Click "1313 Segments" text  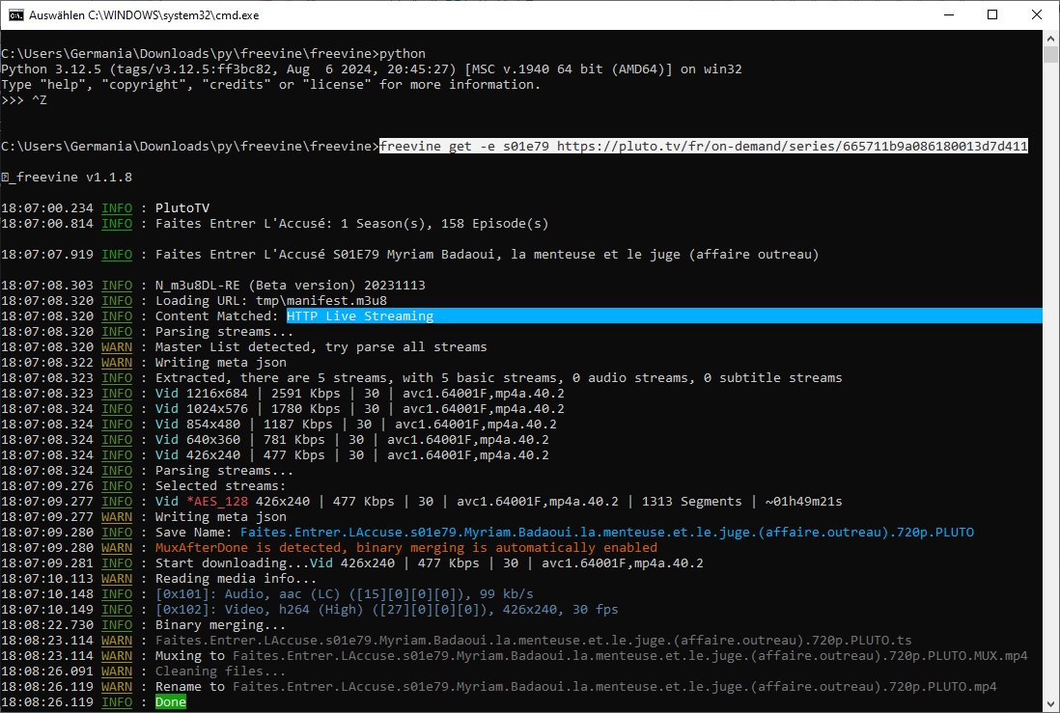click(x=691, y=502)
